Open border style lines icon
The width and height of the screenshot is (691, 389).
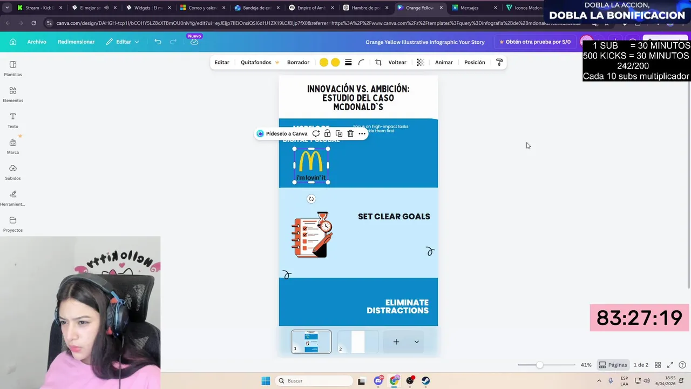pyautogui.click(x=348, y=62)
